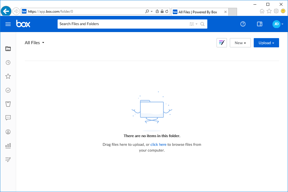
Task: Open Notes pencil icon in sidebar
Action: (x=8, y=159)
